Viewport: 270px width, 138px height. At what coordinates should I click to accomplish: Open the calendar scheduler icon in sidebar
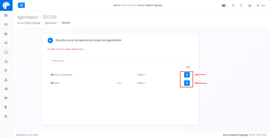[6, 71]
